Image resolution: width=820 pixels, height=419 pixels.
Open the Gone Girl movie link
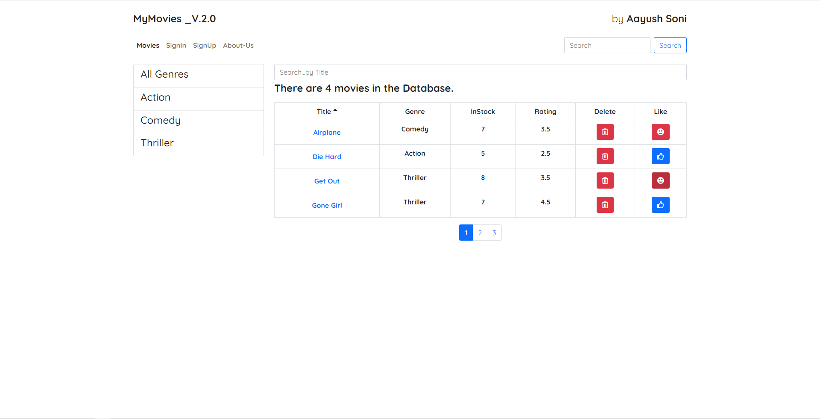pos(327,206)
